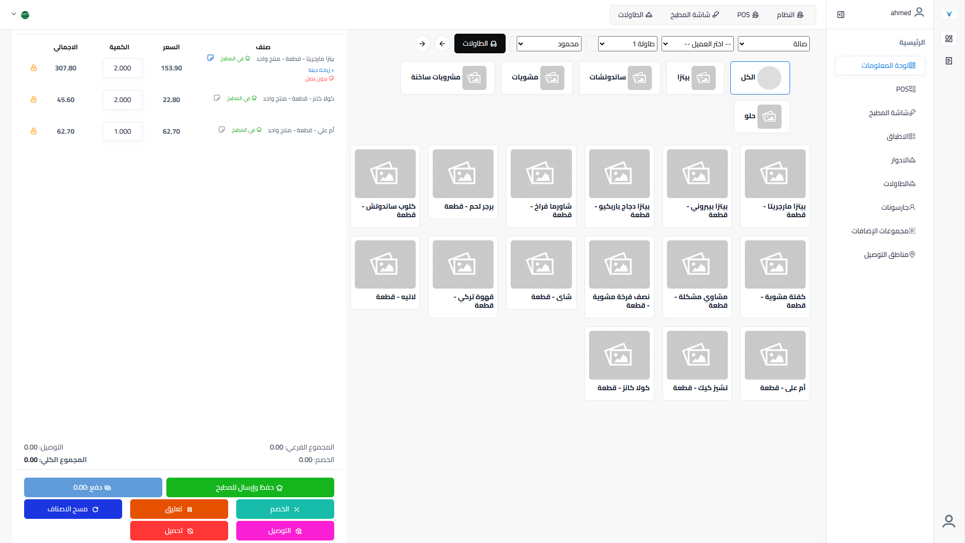
Task: Switch to the شاشة المطبخ top tab
Action: coord(695,15)
